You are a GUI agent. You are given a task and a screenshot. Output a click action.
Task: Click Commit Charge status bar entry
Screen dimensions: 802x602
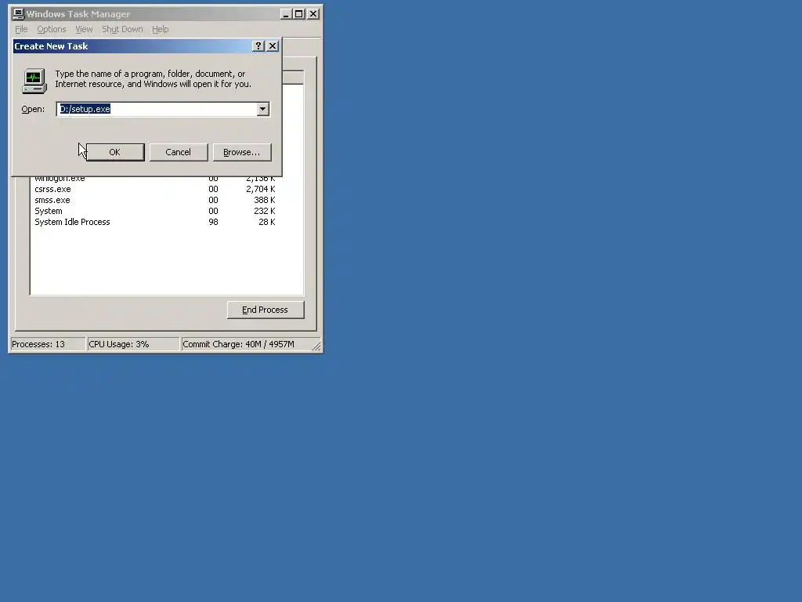coord(247,344)
